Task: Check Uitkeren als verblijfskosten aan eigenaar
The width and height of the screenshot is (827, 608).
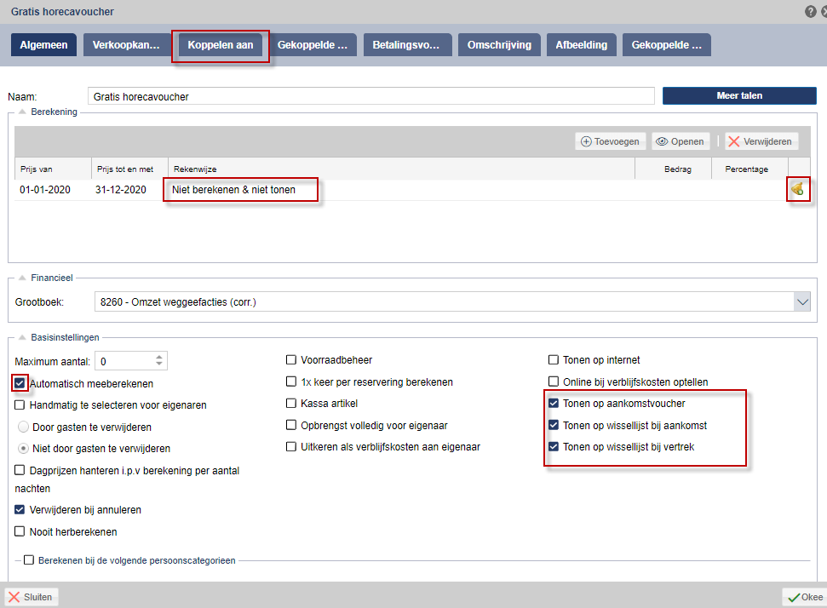Action: [x=290, y=446]
